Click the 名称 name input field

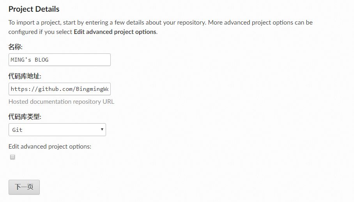59,60
